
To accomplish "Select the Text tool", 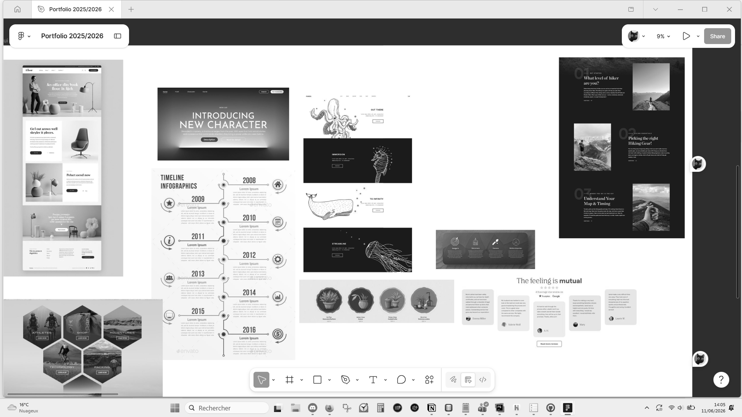I will tap(373, 380).
